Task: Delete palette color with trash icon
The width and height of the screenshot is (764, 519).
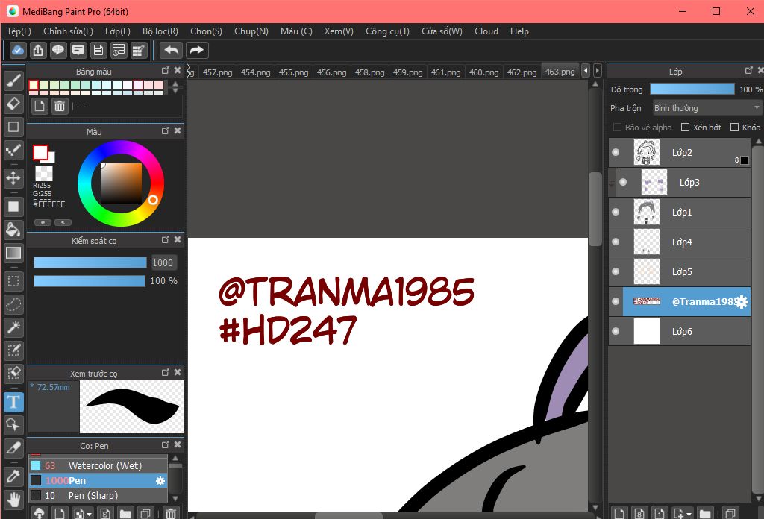Action: [x=60, y=106]
